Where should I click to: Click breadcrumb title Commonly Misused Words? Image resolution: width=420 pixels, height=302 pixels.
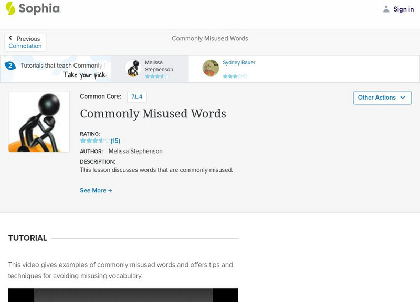pos(209,38)
